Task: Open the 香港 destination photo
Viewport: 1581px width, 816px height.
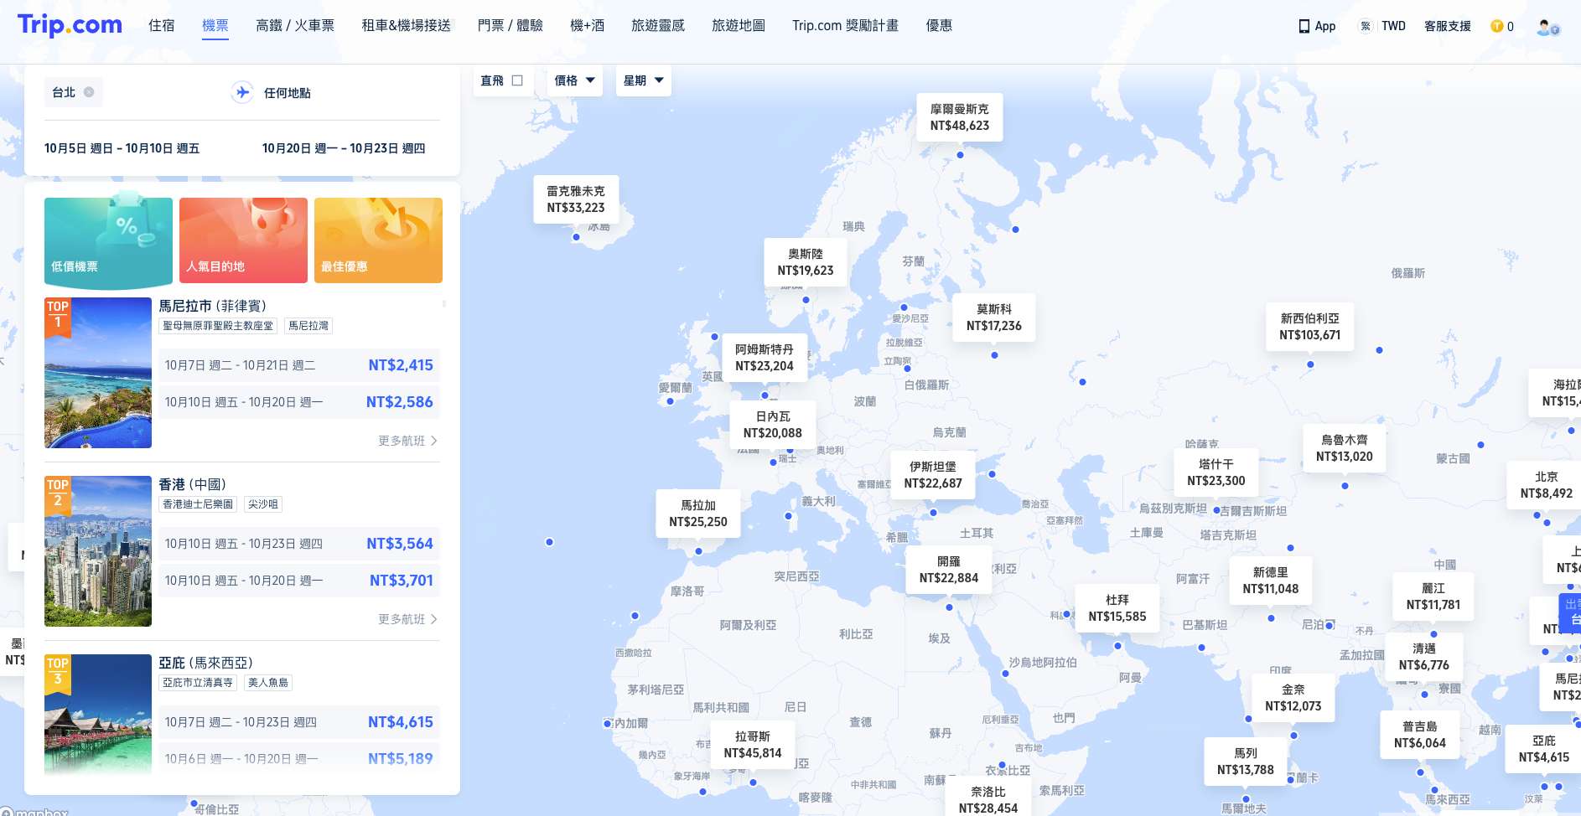Action: point(98,551)
